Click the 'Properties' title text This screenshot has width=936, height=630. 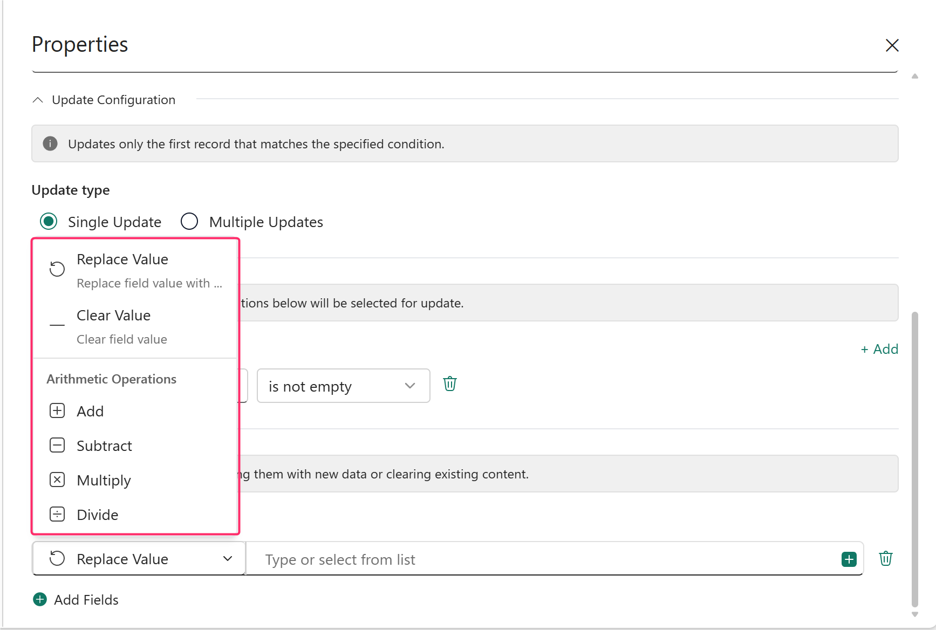(x=80, y=45)
